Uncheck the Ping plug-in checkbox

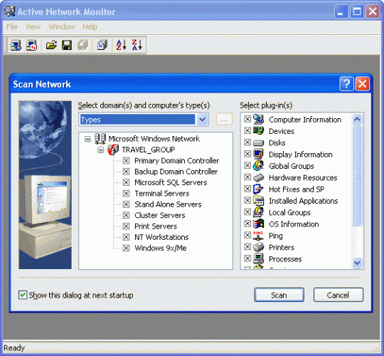[x=247, y=235]
